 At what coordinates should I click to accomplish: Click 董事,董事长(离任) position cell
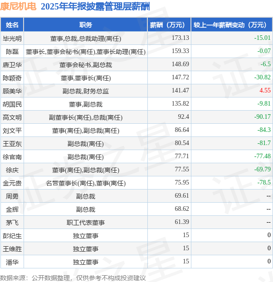point(86,78)
